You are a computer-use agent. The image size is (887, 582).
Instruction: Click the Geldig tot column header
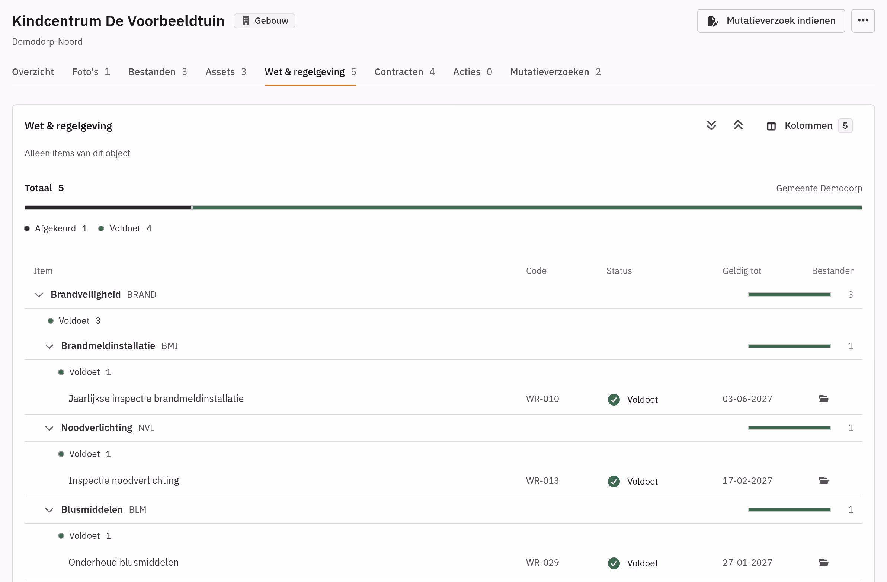point(742,271)
